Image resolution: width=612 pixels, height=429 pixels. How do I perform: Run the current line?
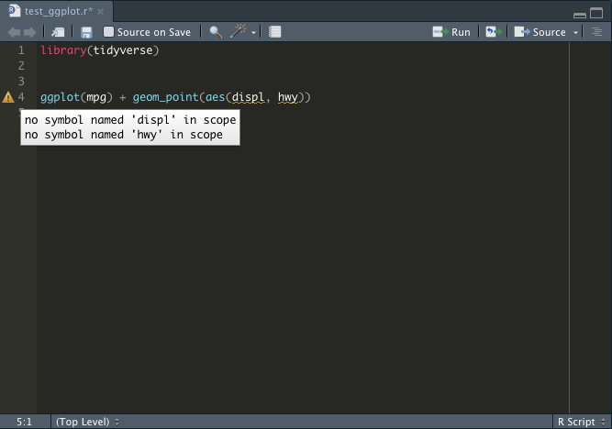coord(451,32)
